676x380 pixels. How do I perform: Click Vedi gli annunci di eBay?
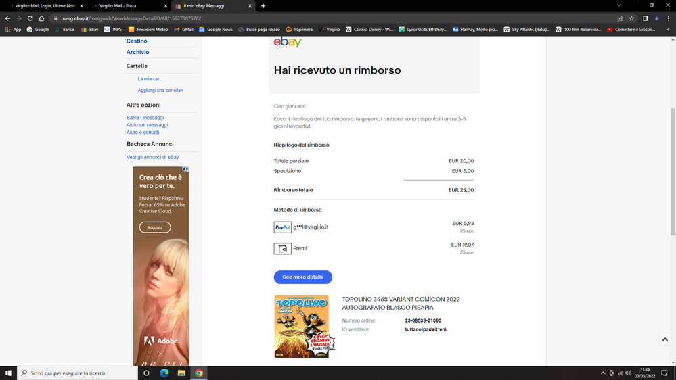coord(153,157)
